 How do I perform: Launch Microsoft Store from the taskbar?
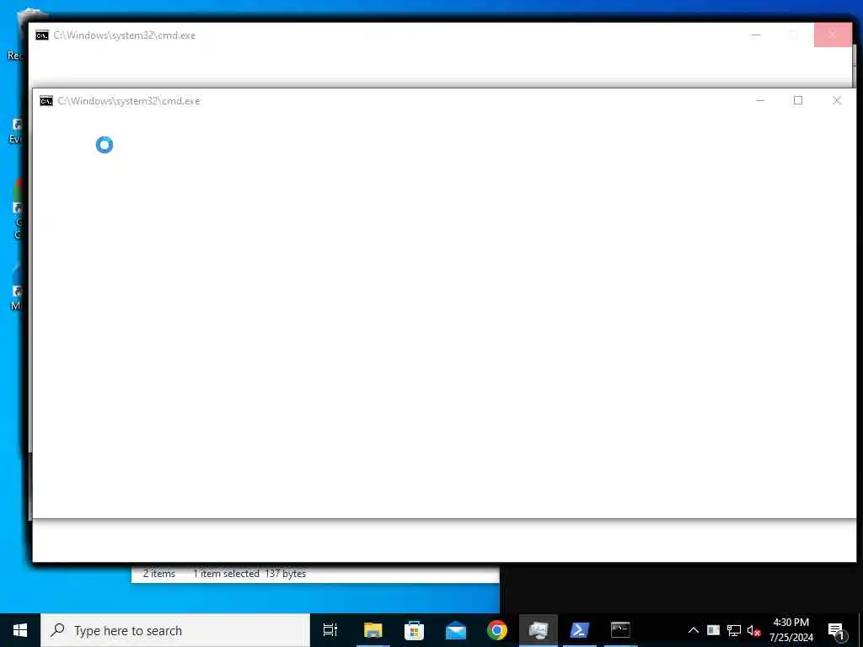tap(414, 630)
